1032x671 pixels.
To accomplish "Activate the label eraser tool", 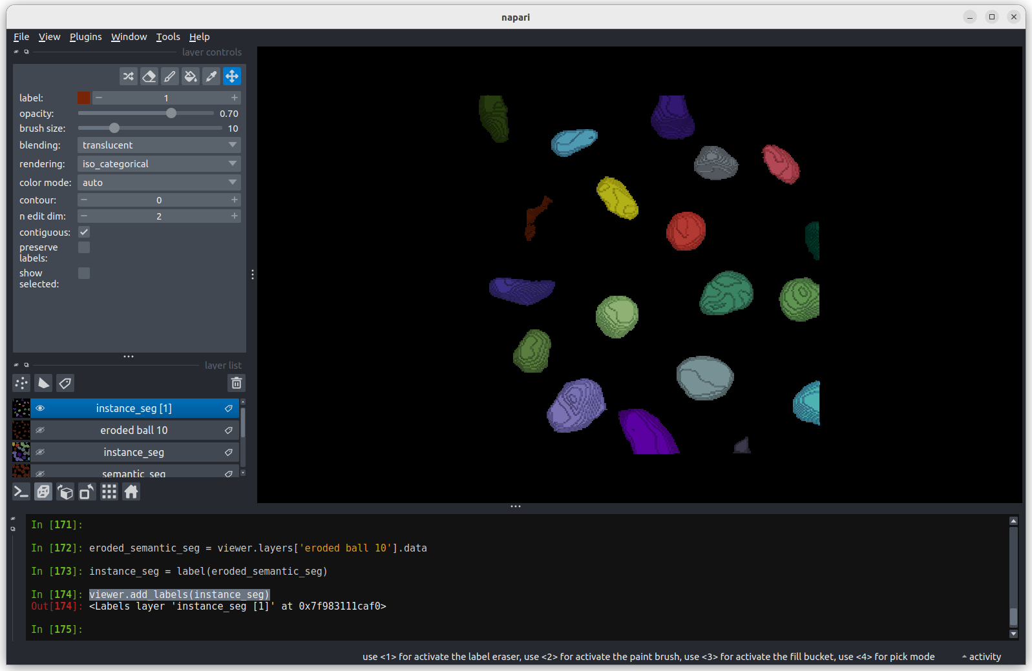I will point(149,76).
